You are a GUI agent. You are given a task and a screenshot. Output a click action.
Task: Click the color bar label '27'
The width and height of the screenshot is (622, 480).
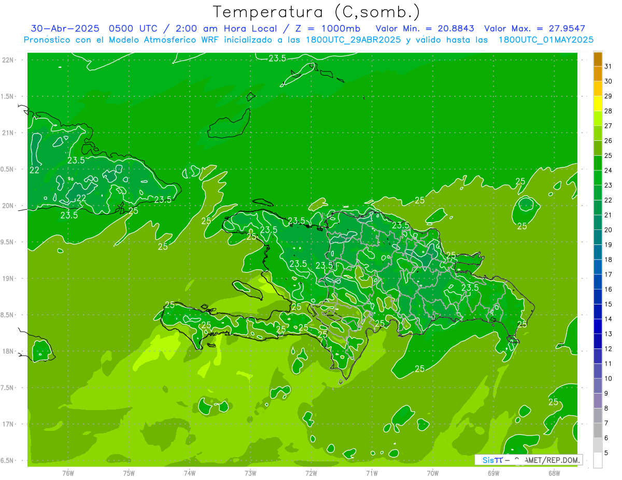pos(608,126)
